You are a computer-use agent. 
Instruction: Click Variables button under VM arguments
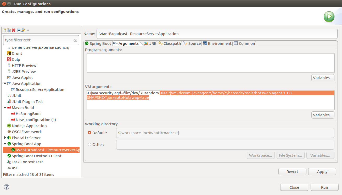click(323, 115)
